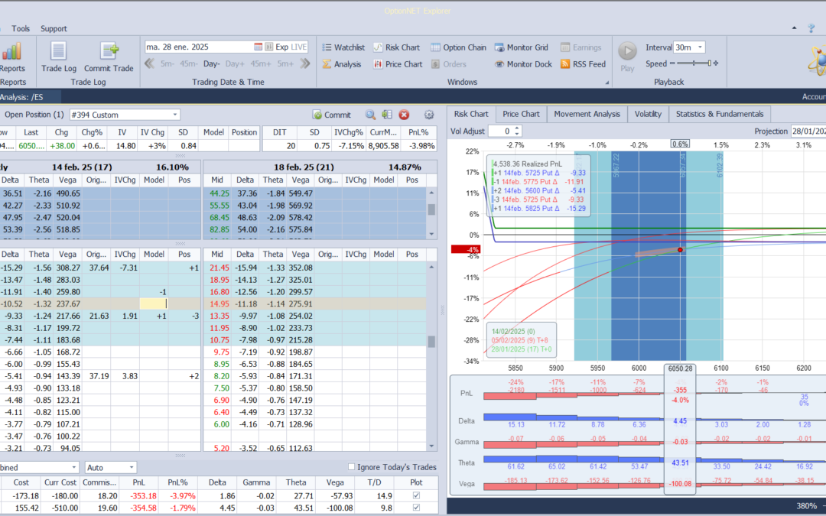Switch to the Statistics & Fundamentals tab
826x516 pixels.
pyautogui.click(x=720, y=114)
